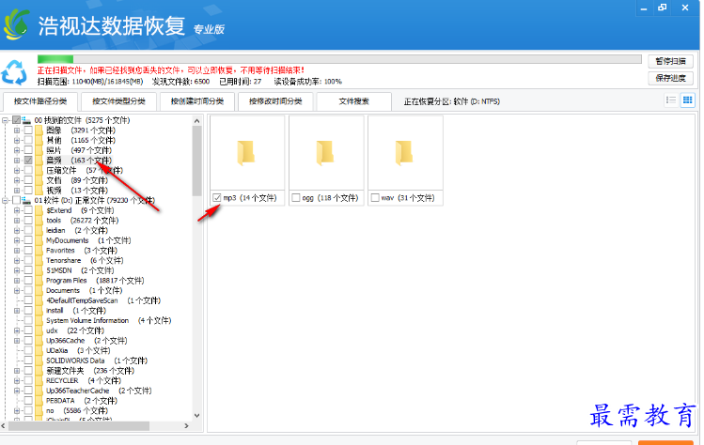Expand the tools (26272 个文件) node
Screen dimensions: 704x445
17,221
